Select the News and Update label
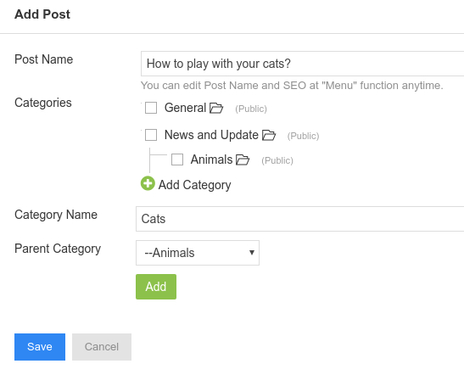Image resolution: width=464 pixels, height=375 pixels. point(211,135)
